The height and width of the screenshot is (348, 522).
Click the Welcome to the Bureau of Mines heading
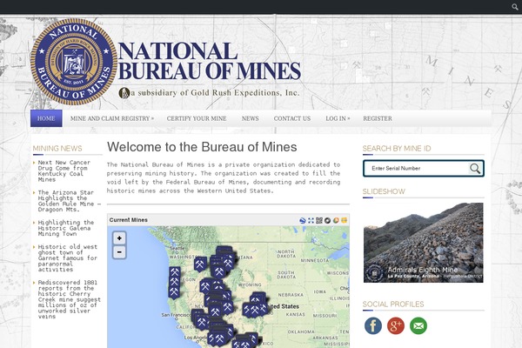click(x=202, y=147)
